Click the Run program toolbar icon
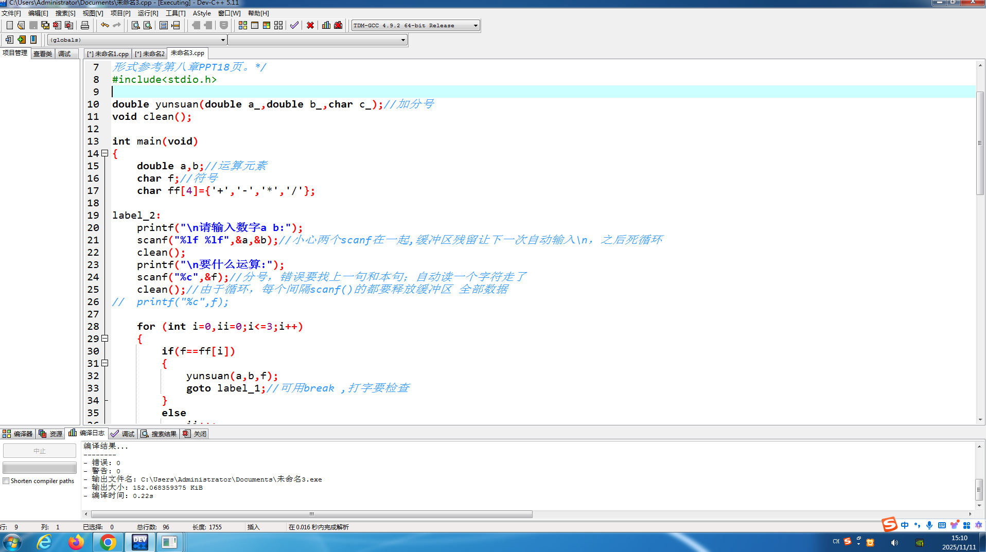This screenshot has height=552, width=986. [x=255, y=25]
